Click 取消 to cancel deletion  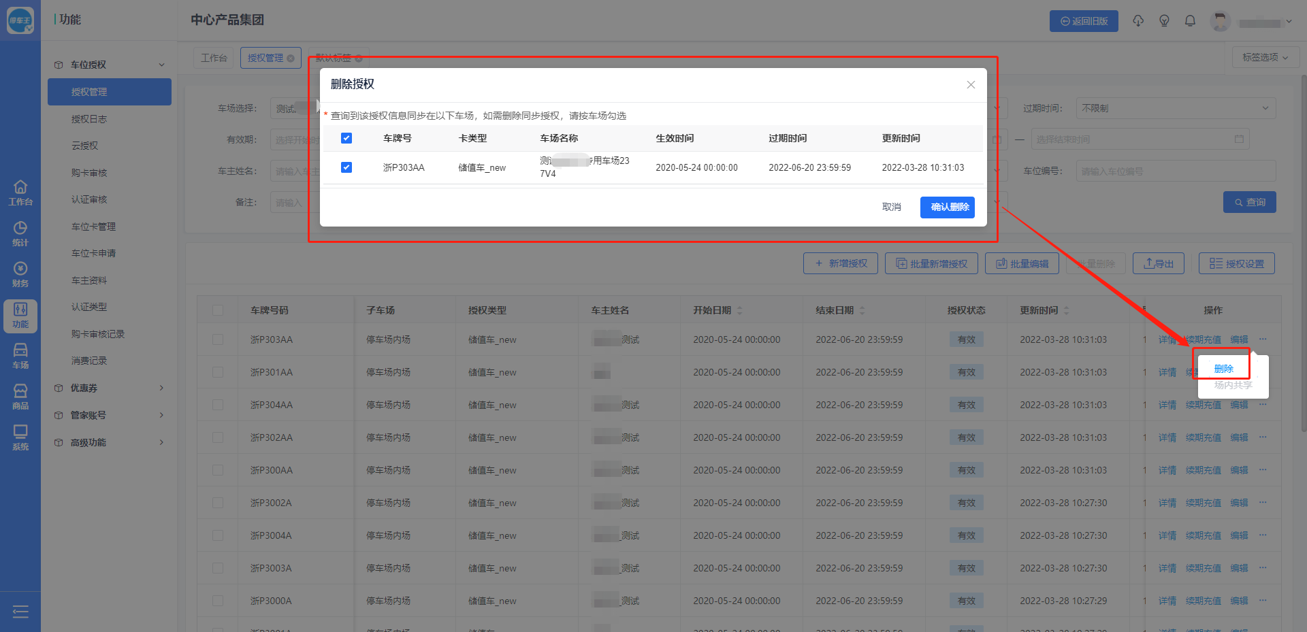coord(891,207)
